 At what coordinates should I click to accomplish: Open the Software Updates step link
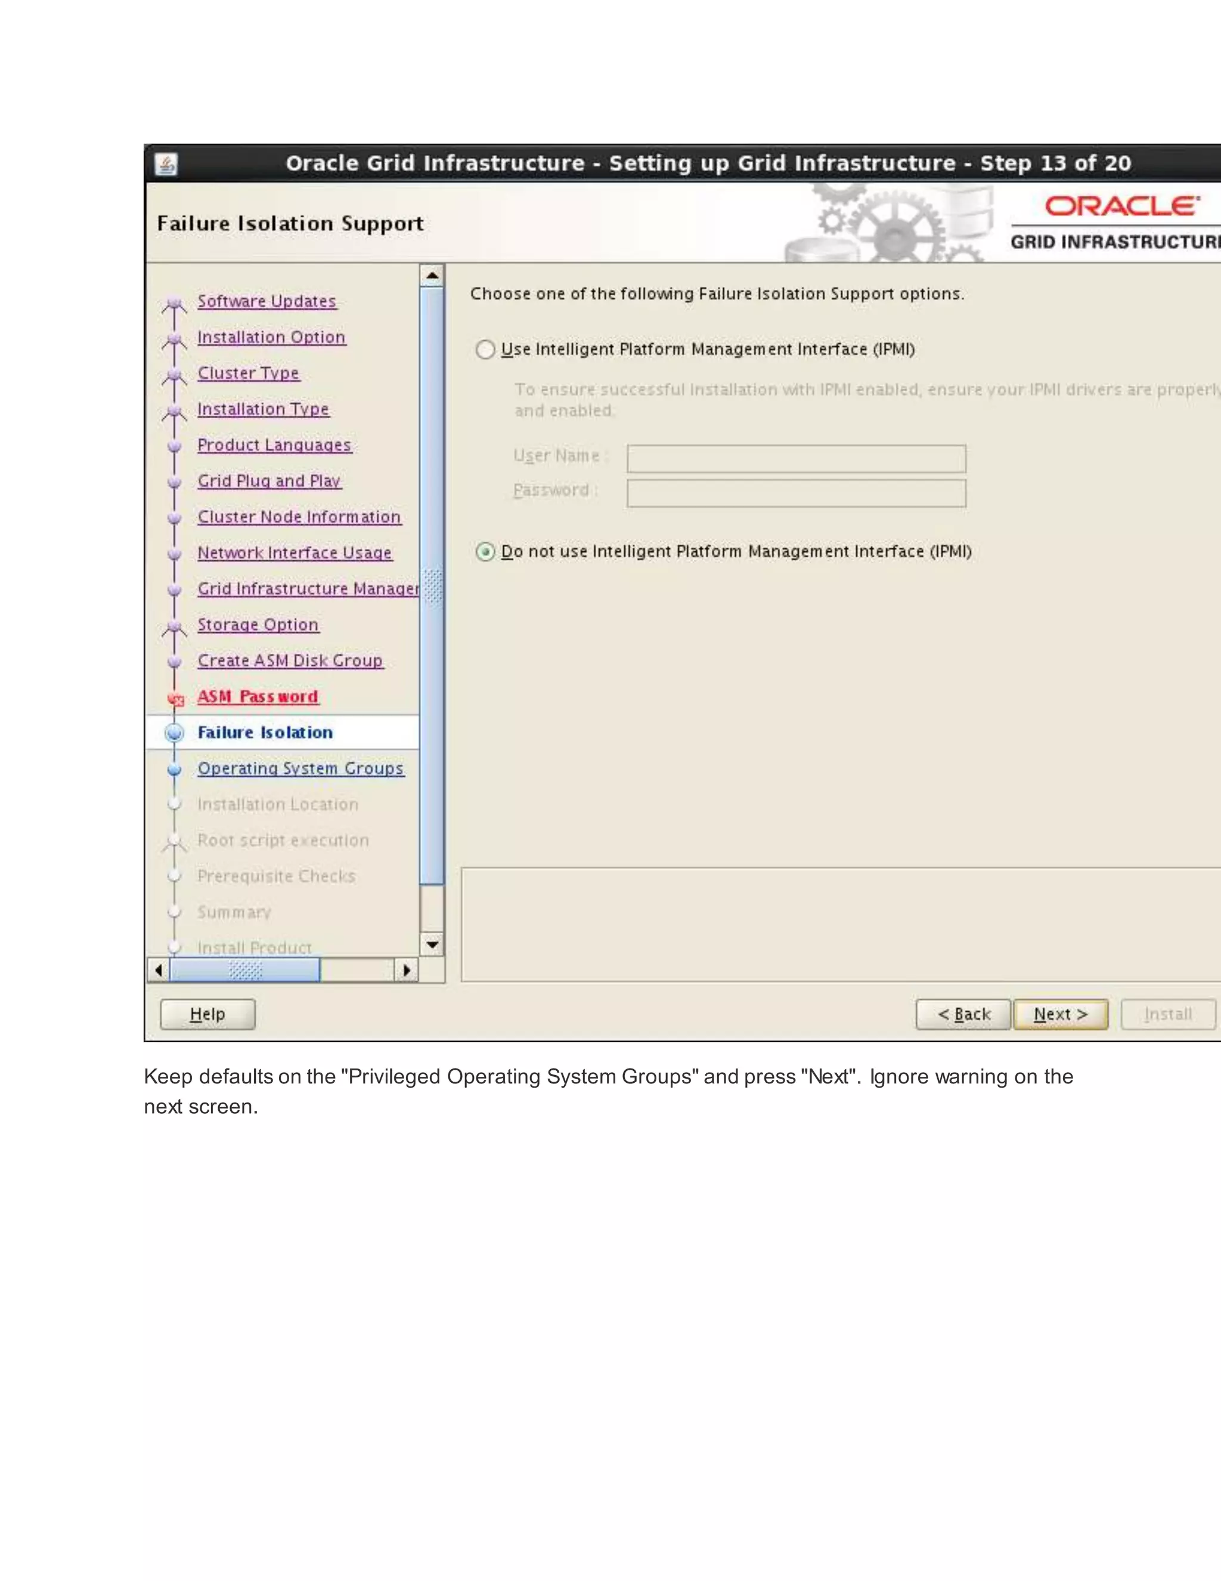pyautogui.click(x=267, y=301)
